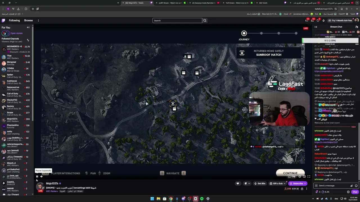
Task: Open user profile avatar menu
Action: [x=357, y=20]
